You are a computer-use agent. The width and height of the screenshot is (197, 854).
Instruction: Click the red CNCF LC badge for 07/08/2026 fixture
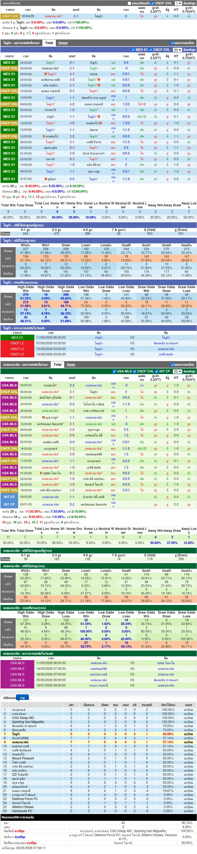[x=17, y=343]
